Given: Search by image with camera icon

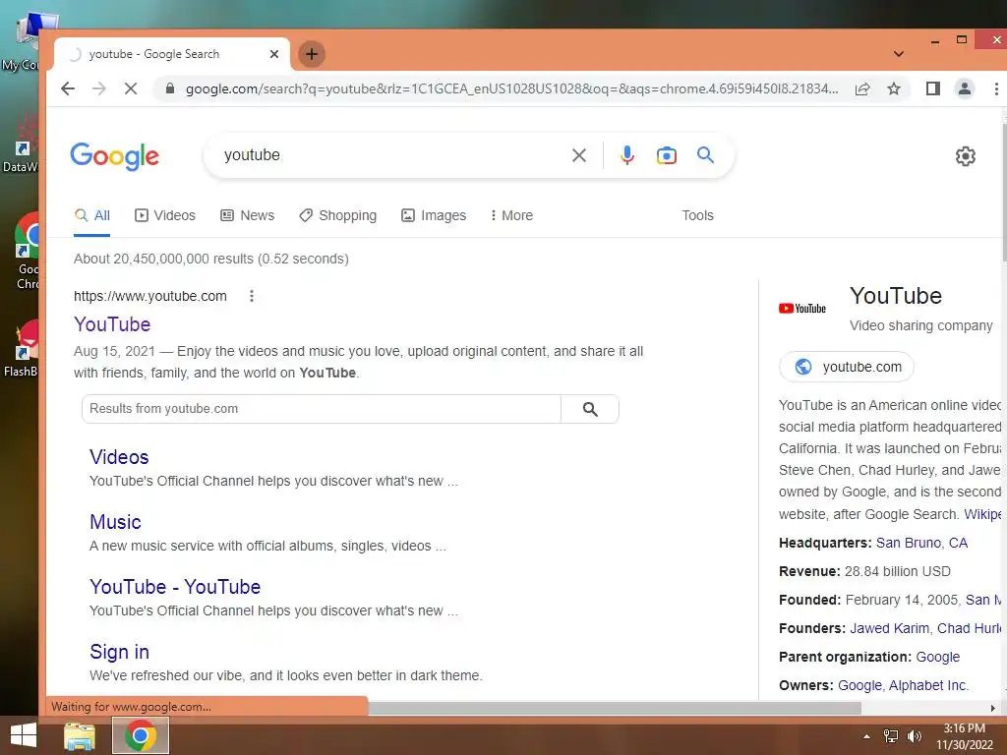Looking at the screenshot, I should (667, 155).
